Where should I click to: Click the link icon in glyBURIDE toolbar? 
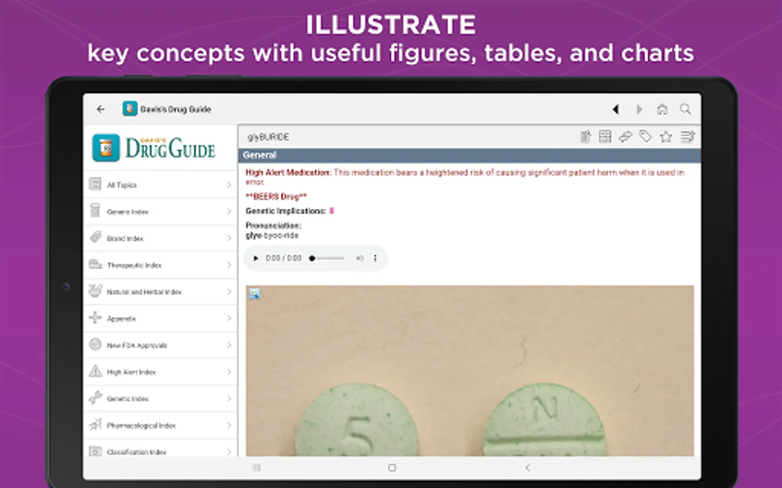625,137
